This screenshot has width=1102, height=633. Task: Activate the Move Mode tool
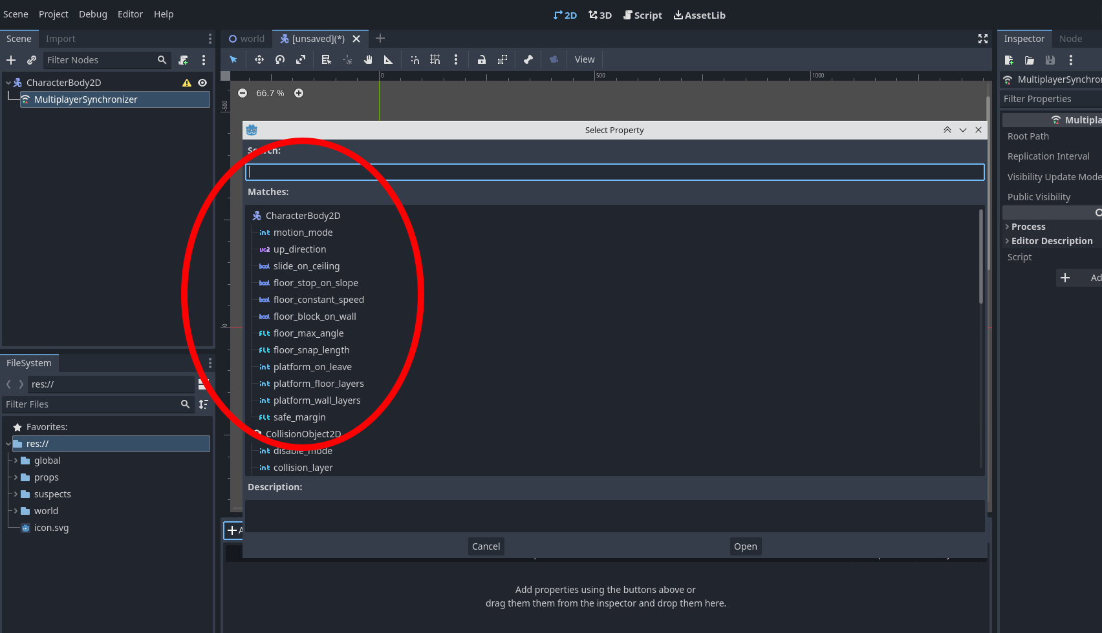click(x=259, y=59)
